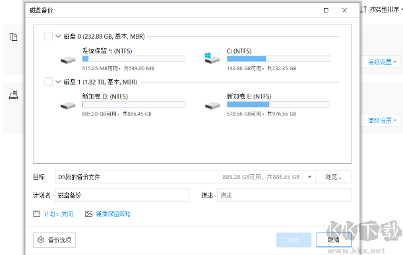Click the calendar schedule icon
The width and height of the screenshot is (403, 255).
(x=37, y=213)
